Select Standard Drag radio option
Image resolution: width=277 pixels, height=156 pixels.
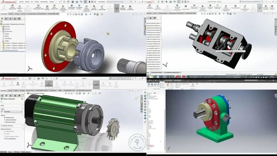coord(5,117)
